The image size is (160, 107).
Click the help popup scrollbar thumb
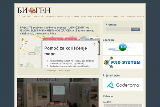pos(99,49)
